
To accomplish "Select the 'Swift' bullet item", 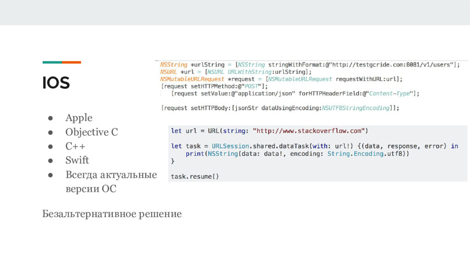I will (77, 160).
